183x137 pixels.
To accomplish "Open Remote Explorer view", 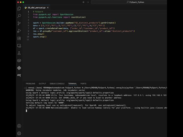I will pyautogui.click(x=19, y=46).
